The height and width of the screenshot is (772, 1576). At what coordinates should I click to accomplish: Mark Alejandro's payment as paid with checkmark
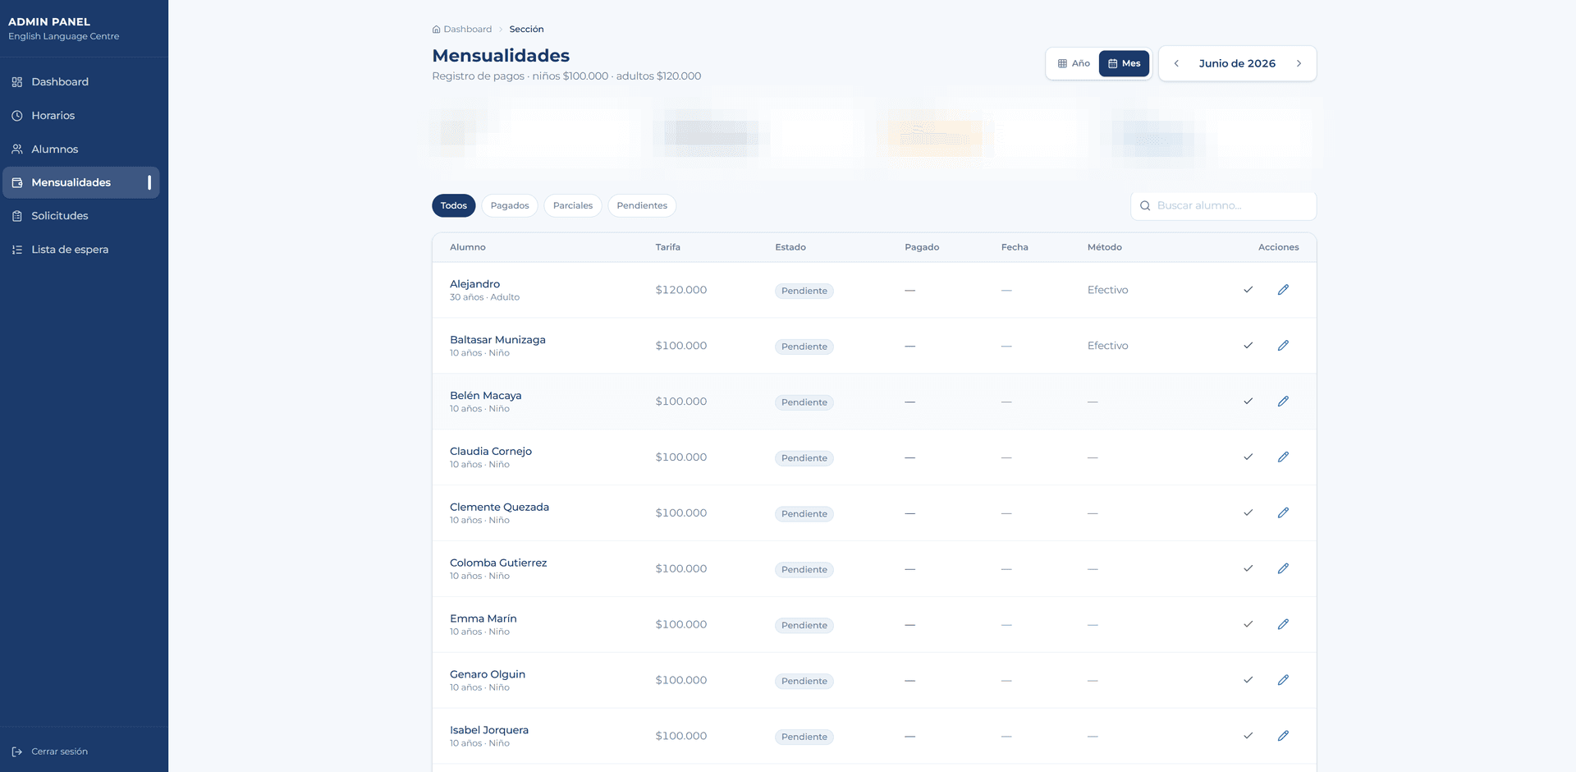pos(1248,290)
